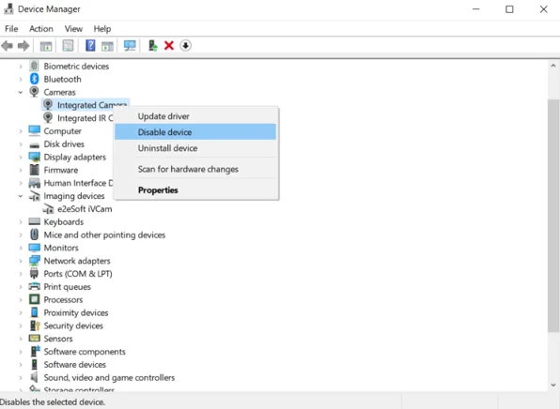
Task: Collapse the Imaging devices node
Action: point(21,196)
